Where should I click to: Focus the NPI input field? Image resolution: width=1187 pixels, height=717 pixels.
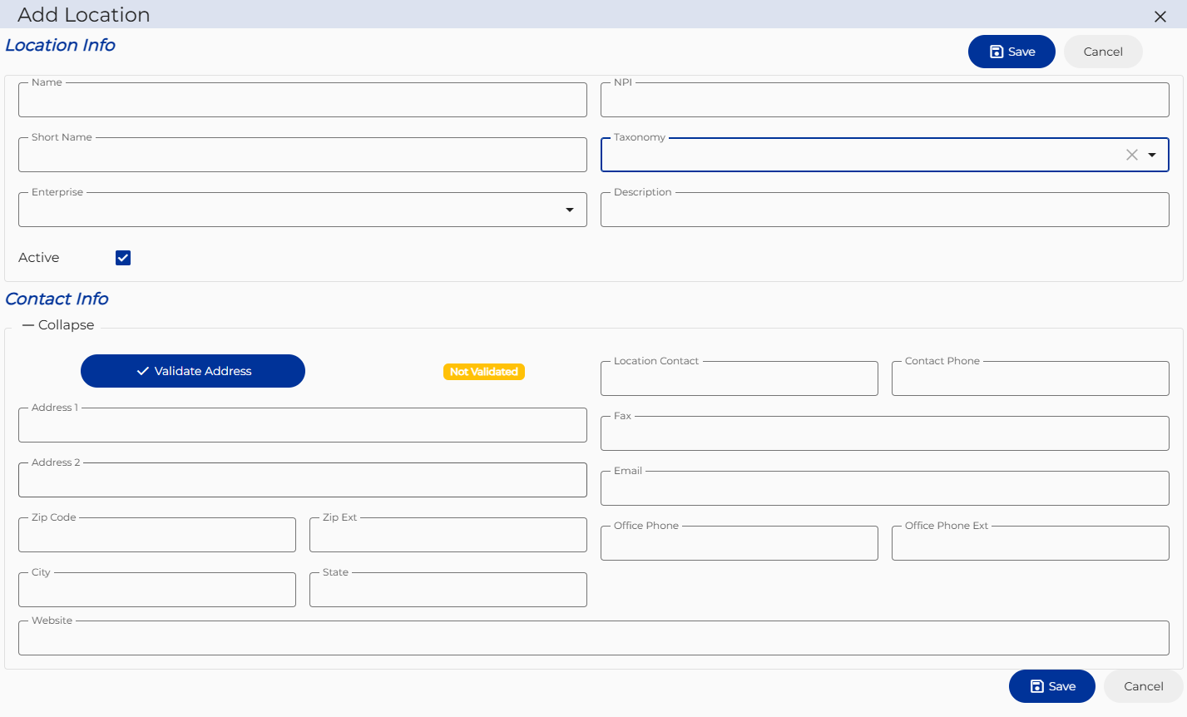pyautogui.click(x=885, y=100)
